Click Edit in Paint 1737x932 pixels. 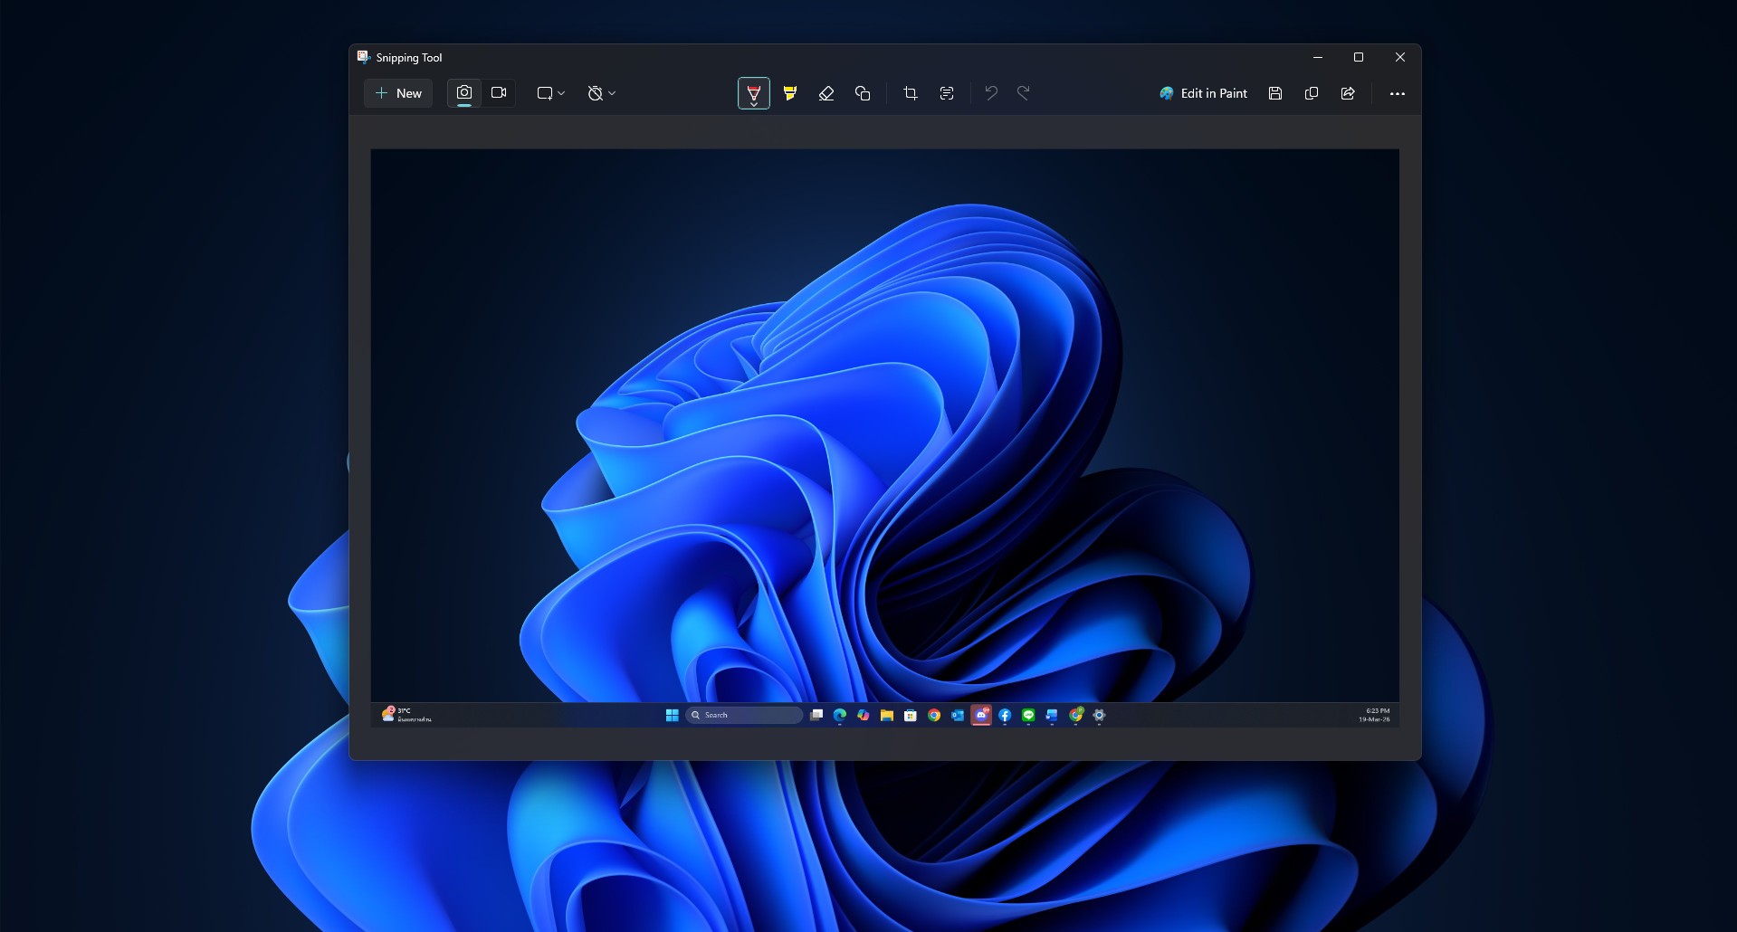click(x=1203, y=93)
